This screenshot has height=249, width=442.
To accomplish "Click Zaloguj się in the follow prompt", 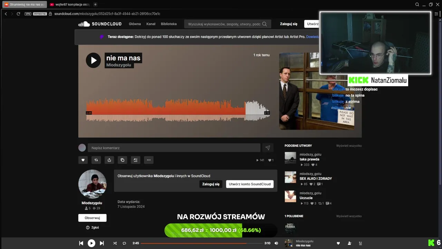I will pyautogui.click(x=211, y=184).
